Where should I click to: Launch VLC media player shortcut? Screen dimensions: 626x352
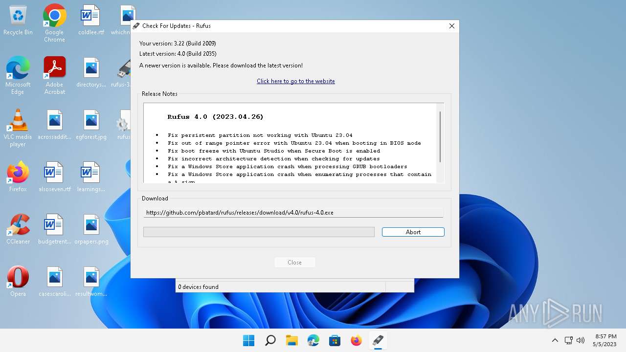[18, 128]
